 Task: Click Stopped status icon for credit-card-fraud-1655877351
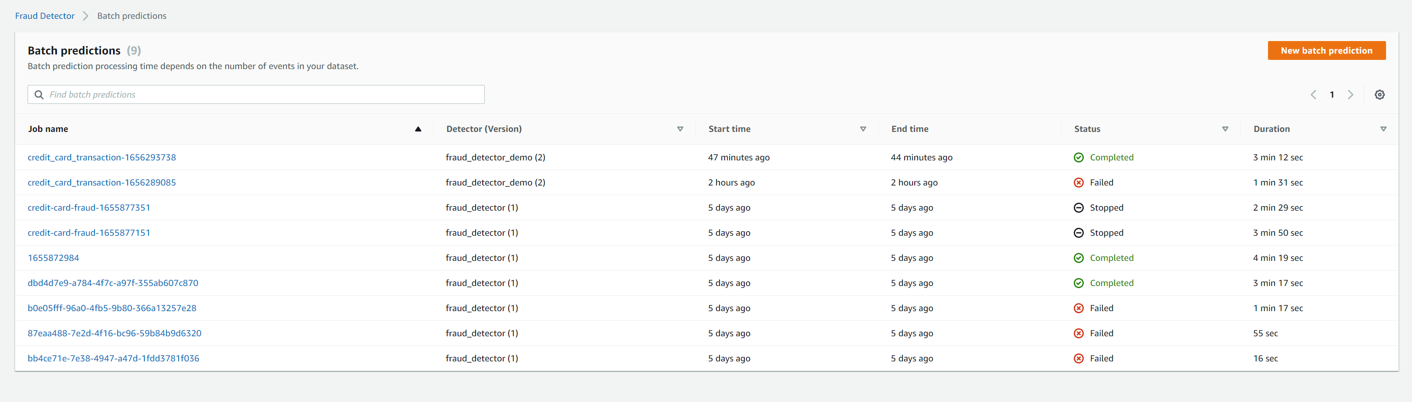1078,208
